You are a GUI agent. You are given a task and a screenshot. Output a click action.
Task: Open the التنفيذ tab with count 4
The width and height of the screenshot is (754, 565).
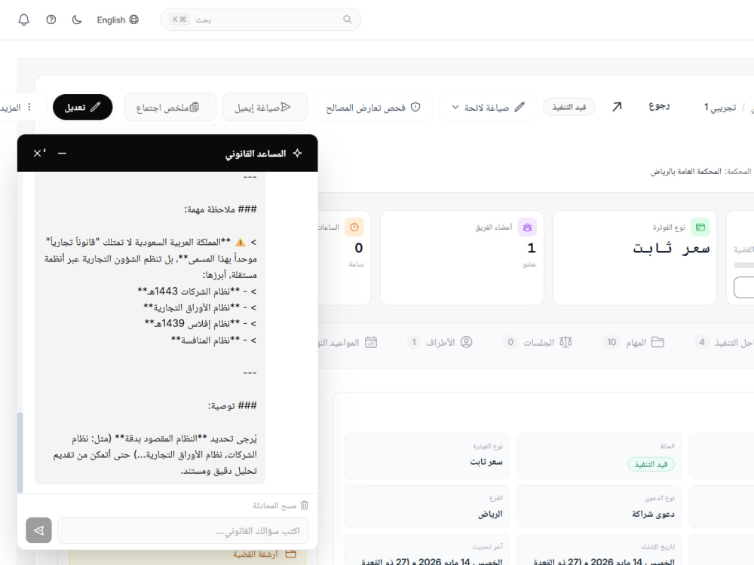coord(724,343)
